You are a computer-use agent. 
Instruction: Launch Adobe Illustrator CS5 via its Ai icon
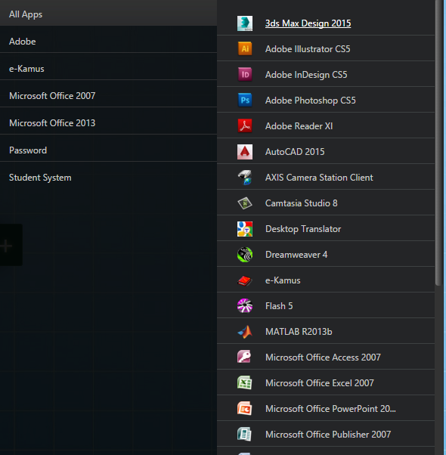coord(245,48)
